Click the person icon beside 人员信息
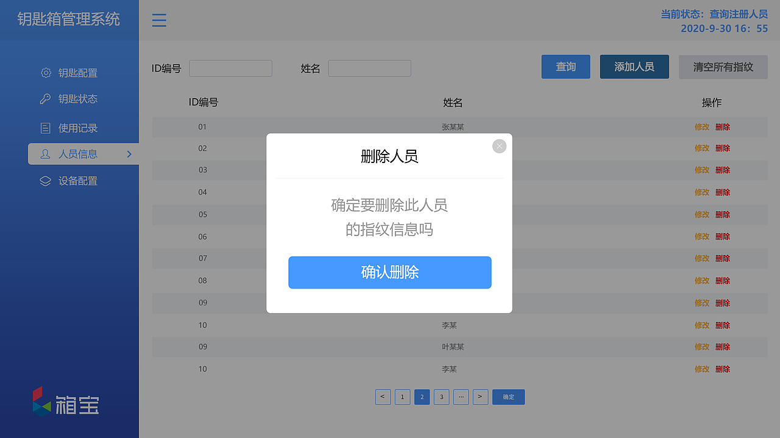 [x=45, y=154]
